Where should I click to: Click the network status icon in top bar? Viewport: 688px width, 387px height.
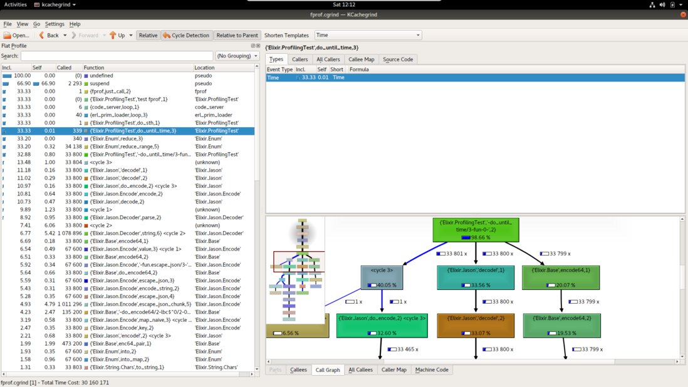coord(652,5)
